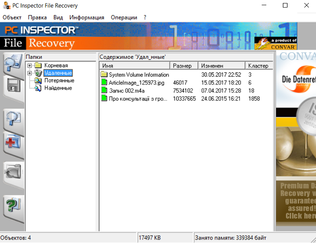The width and height of the screenshot is (316, 243).
Task: Click the green icon next to ArticleImage_125973.jpg
Action: [104, 82]
